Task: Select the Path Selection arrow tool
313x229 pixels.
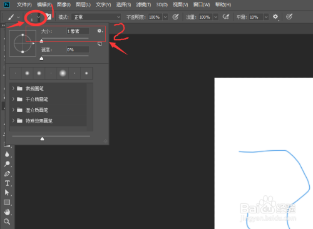Action: 7,193
